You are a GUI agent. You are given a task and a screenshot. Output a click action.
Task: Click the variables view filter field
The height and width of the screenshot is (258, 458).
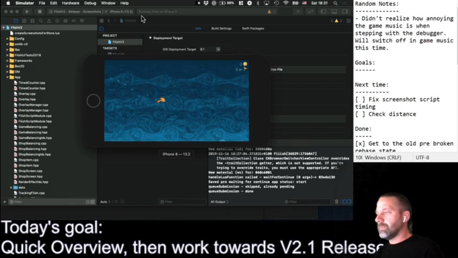(182, 202)
